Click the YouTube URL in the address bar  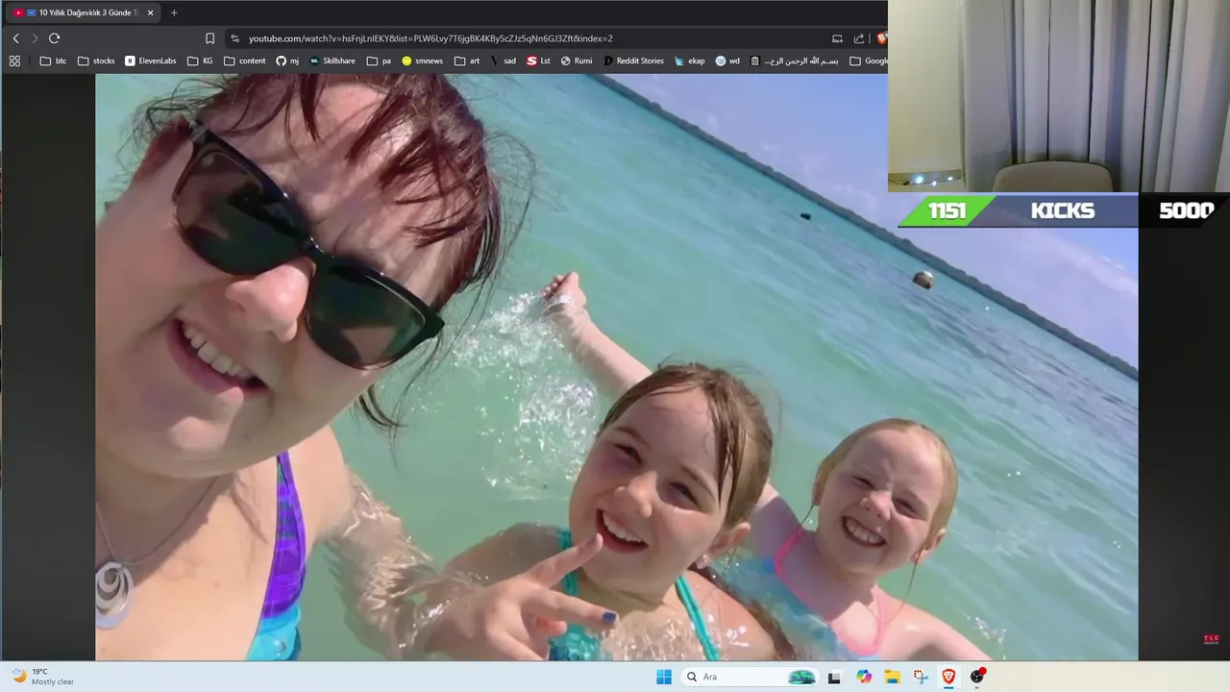coord(430,38)
